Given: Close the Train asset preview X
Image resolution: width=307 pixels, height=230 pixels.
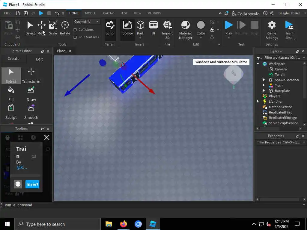Looking at the screenshot, I should [x=47, y=137].
